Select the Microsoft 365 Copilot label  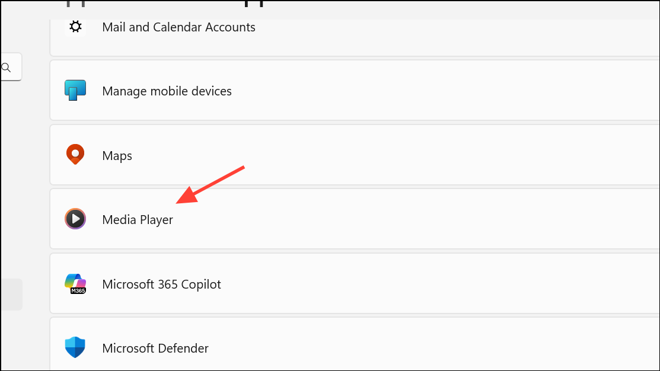click(x=162, y=284)
